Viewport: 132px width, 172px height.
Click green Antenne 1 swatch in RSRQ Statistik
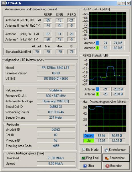coord(97,94)
